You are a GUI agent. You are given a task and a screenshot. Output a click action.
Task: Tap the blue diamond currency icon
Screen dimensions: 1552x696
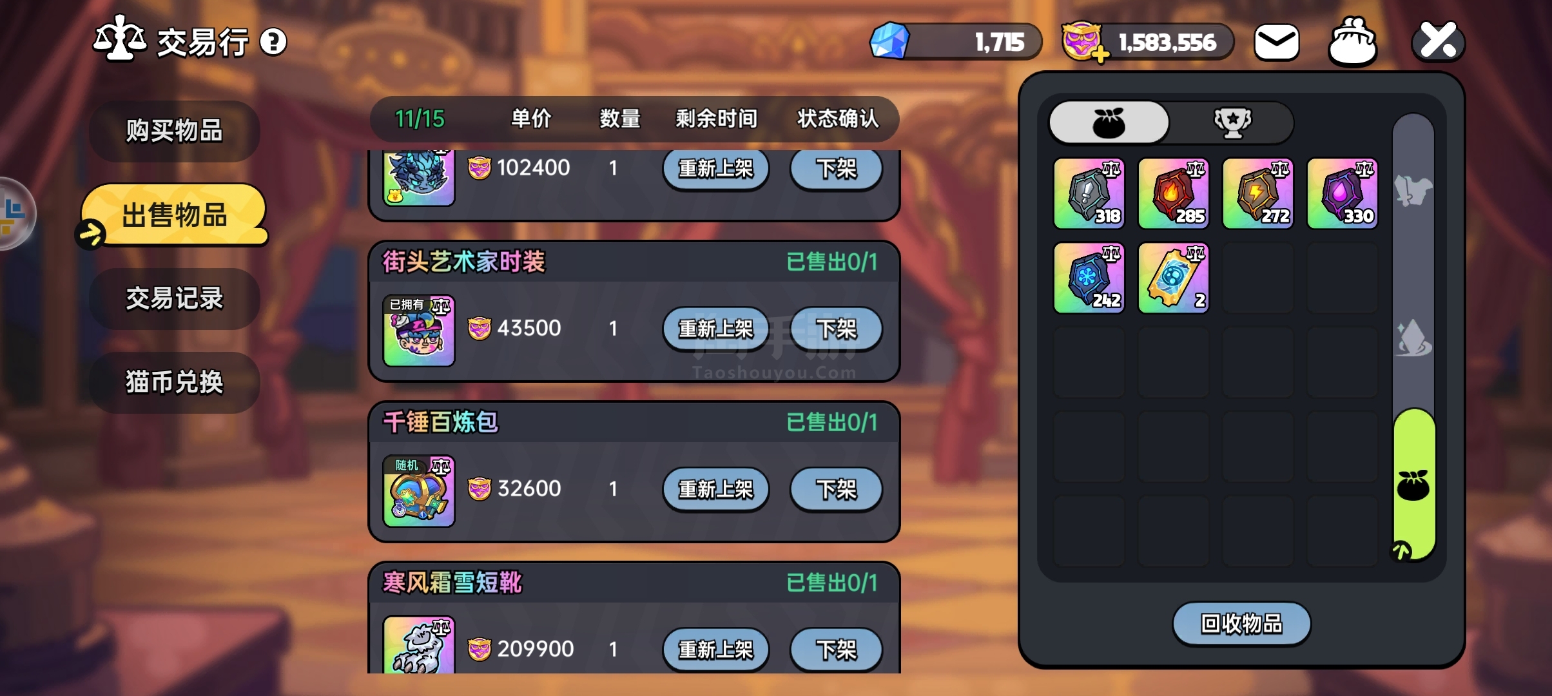point(889,41)
